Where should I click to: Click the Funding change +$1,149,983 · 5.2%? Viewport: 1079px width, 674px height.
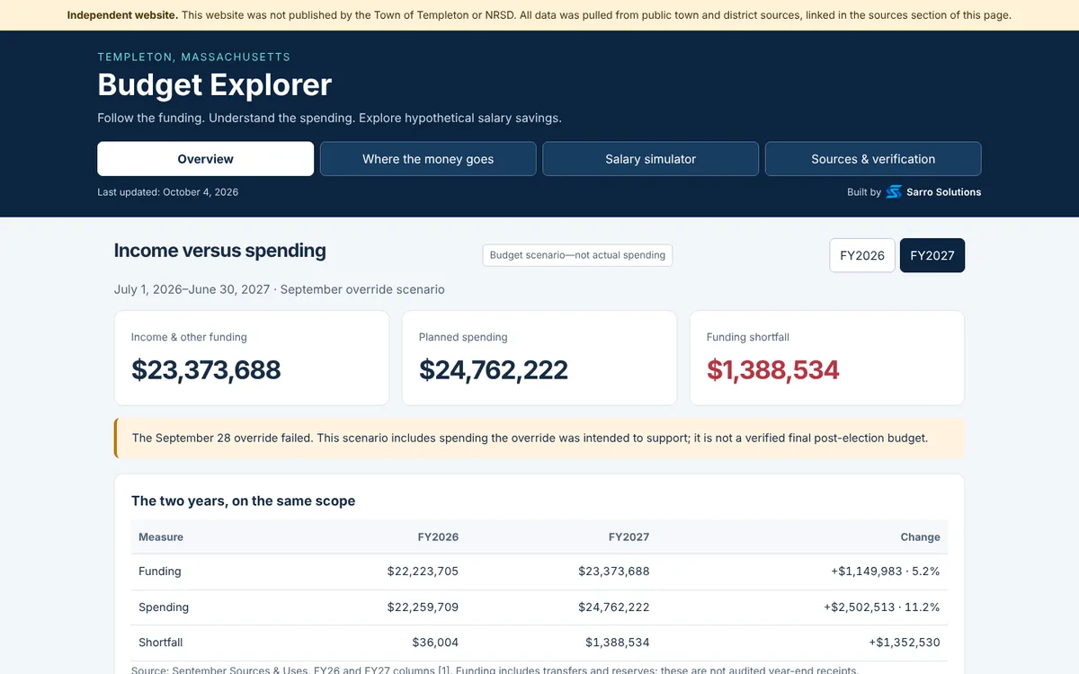tap(886, 572)
